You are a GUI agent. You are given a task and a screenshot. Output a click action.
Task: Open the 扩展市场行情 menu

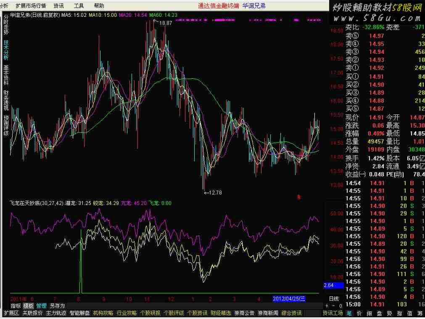31,6
